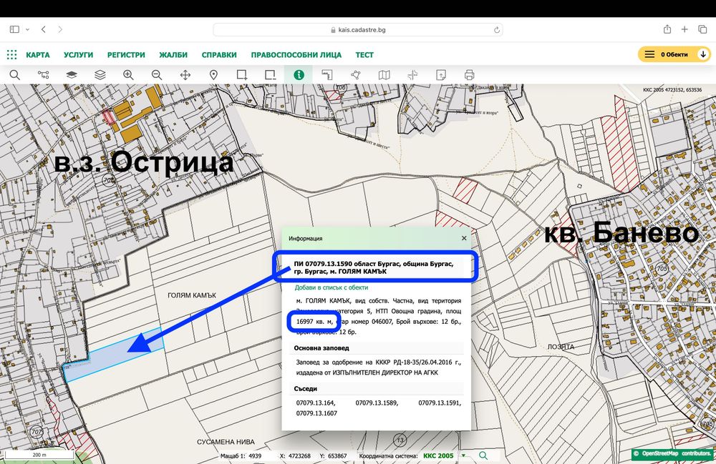Open a new Safari tab

tap(684, 29)
